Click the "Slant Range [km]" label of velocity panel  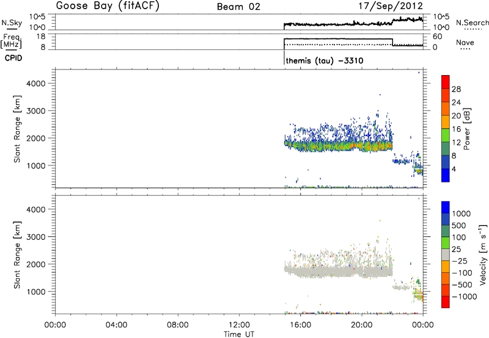pos(17,255)
